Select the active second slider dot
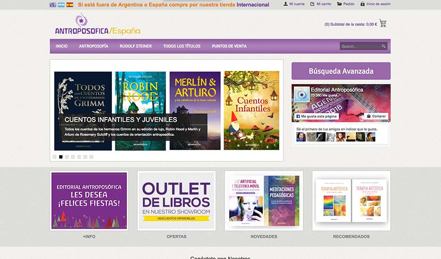Screen dimensions: 441x259 pos(61,157)
